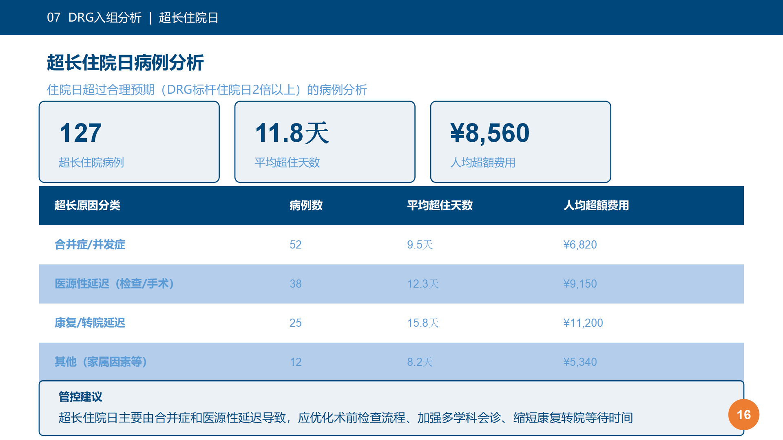Select the row label '合并症/并发症'
Image resolution: width=783 pixels, height=440 pixels.
coord(90,244)
